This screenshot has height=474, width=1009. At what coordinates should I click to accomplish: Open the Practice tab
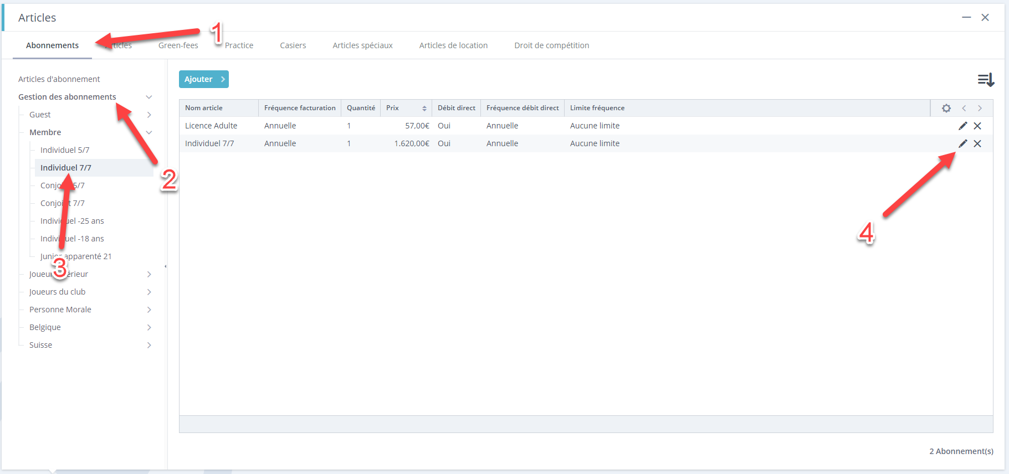pyautogui.click(x=239, y=45)
